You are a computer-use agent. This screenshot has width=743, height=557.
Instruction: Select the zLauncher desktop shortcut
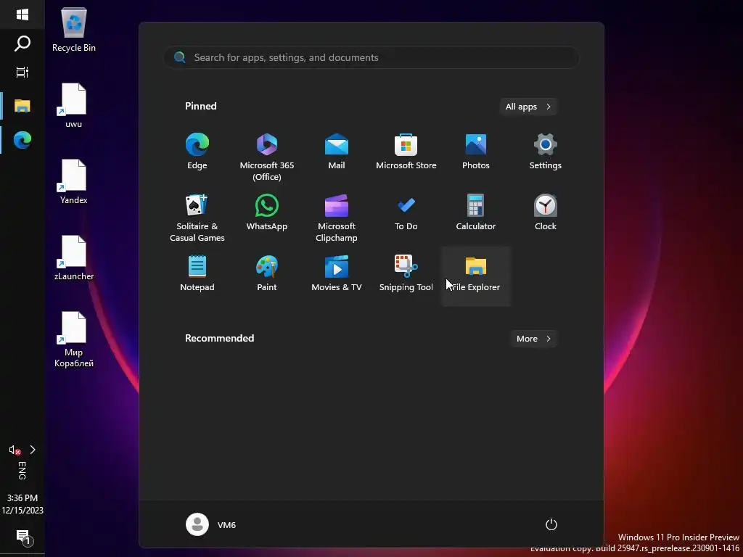[74, 258]
